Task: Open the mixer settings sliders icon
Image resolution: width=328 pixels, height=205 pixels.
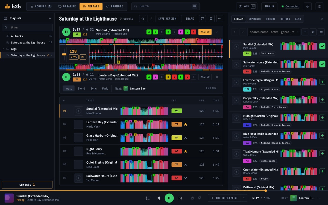Action: pos(319,6)
